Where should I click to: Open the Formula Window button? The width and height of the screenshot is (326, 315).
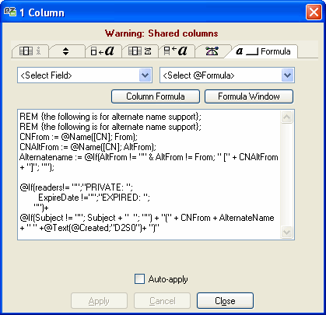click(249, 96)
